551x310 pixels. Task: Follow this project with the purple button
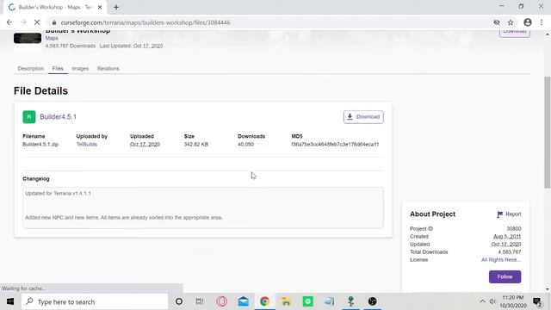[x=505, y=277]
